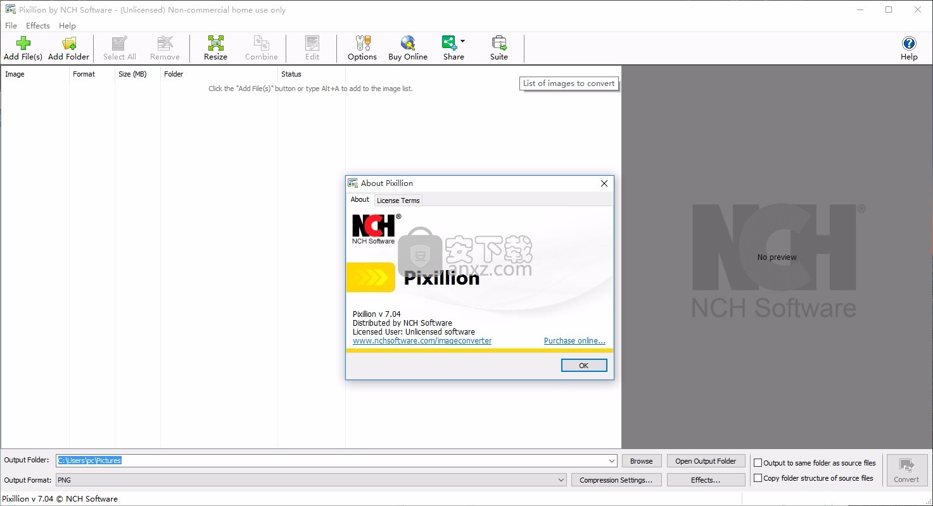Open the NCH Suite icon
The height and width of the screenshot is (506, 933).
499,48
